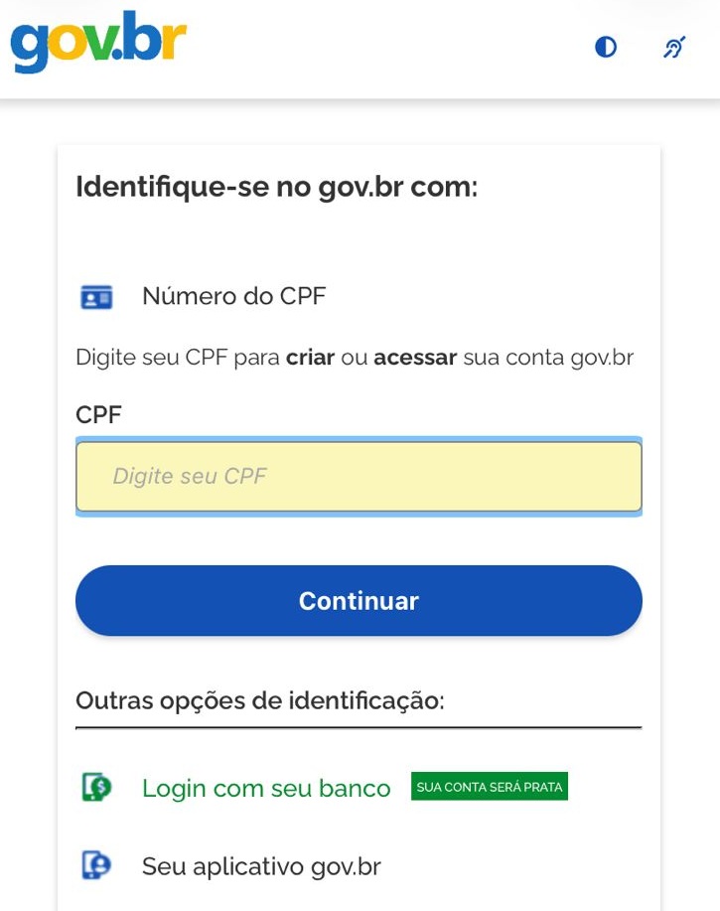Choose Seu aplicativo gov.br option
Image resolution: width=720 pixels, height=911 pixels.
tap(261, 865)
